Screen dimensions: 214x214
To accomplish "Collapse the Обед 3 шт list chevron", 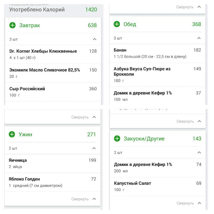I will [x=199, y=38].
